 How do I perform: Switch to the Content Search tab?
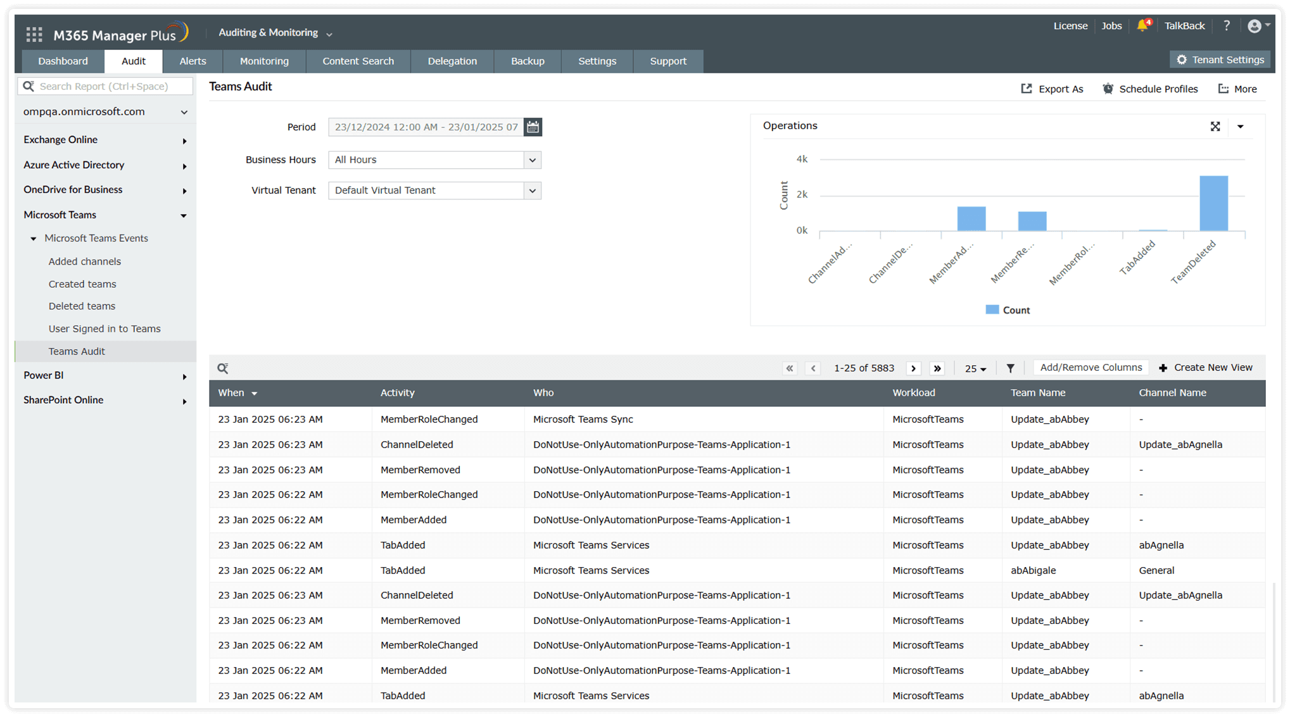(x=358, y=61)
